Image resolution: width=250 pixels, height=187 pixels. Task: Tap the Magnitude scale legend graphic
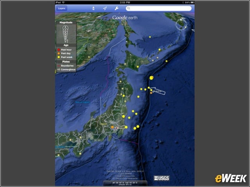click(65, 34)
